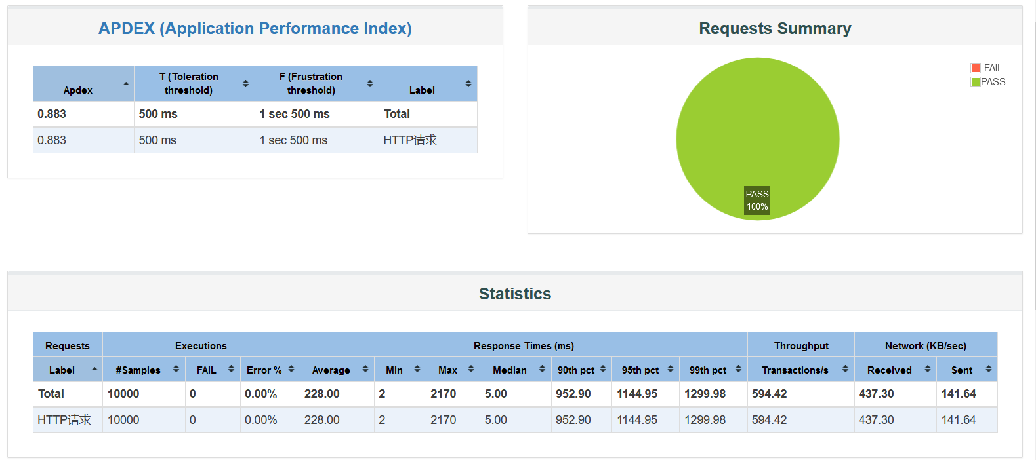Select 594.42 transactions/s in Total row
This screenshot has width=1036, height=460.
tap(770, 394)
